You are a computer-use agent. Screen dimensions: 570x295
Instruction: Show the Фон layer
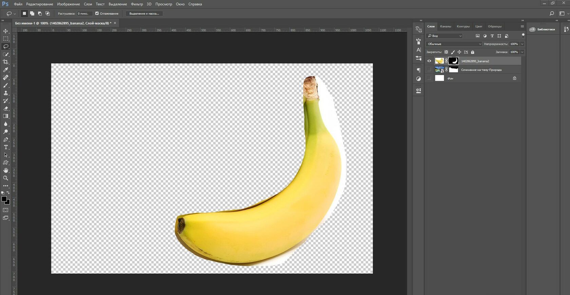pyautogui.click(x=429, y=78)
